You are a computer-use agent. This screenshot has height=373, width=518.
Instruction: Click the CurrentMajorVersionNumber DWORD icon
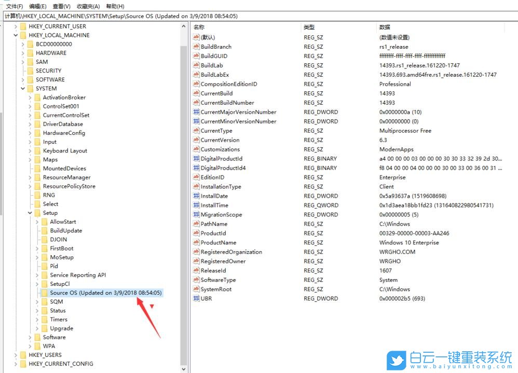click(196, 112)
